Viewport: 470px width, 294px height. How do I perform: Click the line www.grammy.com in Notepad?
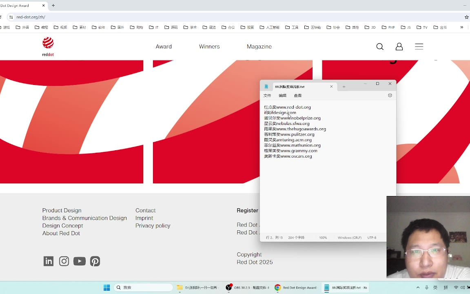tap(290, 151)
